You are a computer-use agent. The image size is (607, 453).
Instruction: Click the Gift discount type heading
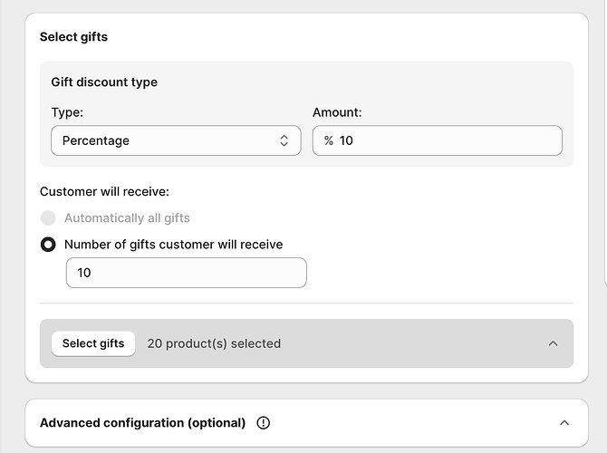point(104,82)
